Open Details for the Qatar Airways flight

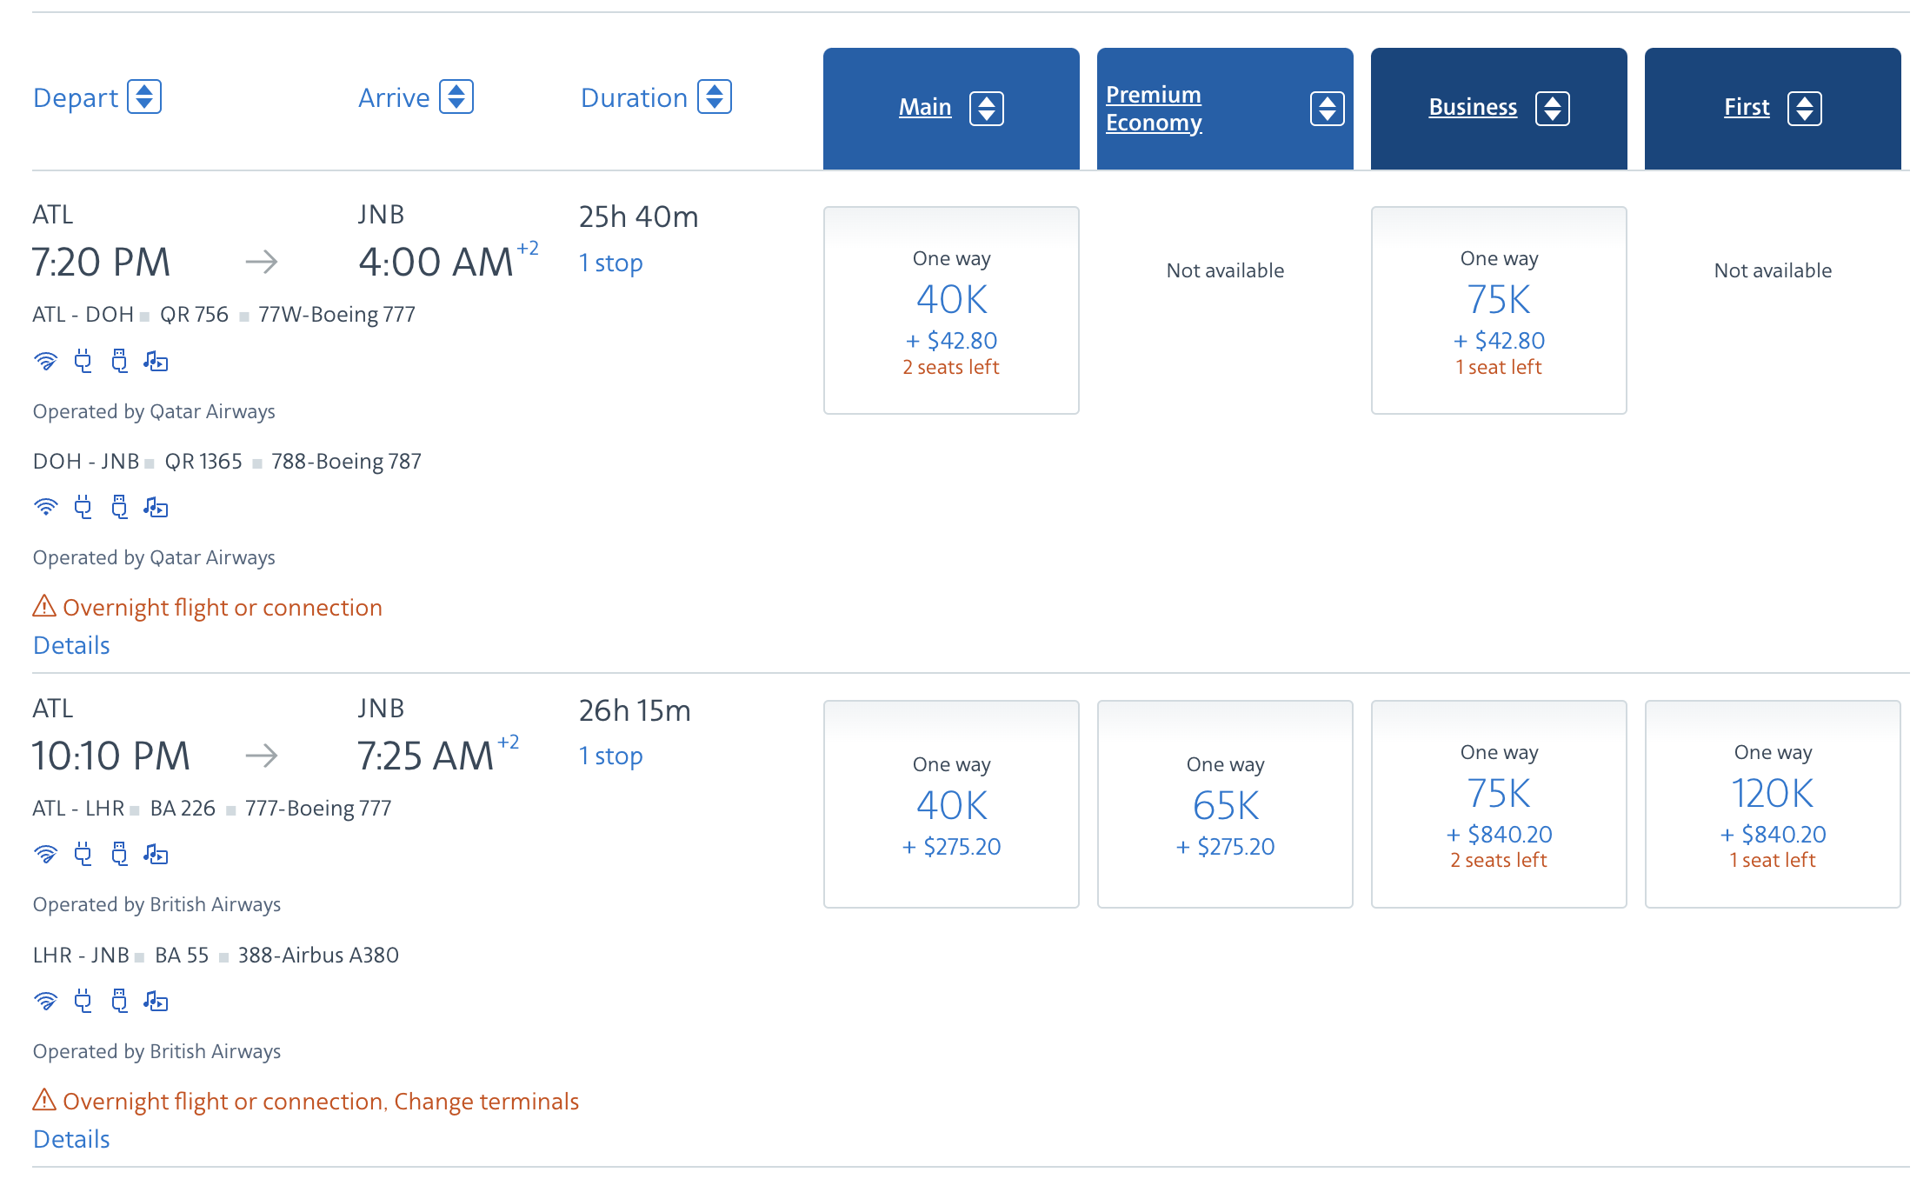[71, 645]
